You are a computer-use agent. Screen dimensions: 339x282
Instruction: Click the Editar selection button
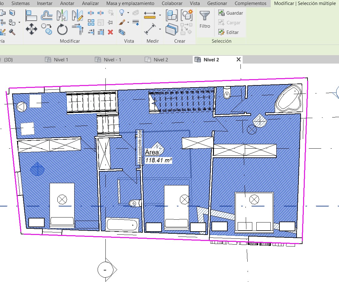[x=229, y=32]
